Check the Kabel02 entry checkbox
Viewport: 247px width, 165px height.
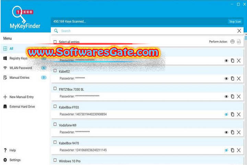pyautogui.click(x=55, y=70)
